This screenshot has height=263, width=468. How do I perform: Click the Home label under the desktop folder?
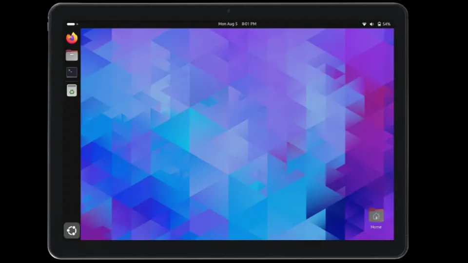[x=376, y=227]
